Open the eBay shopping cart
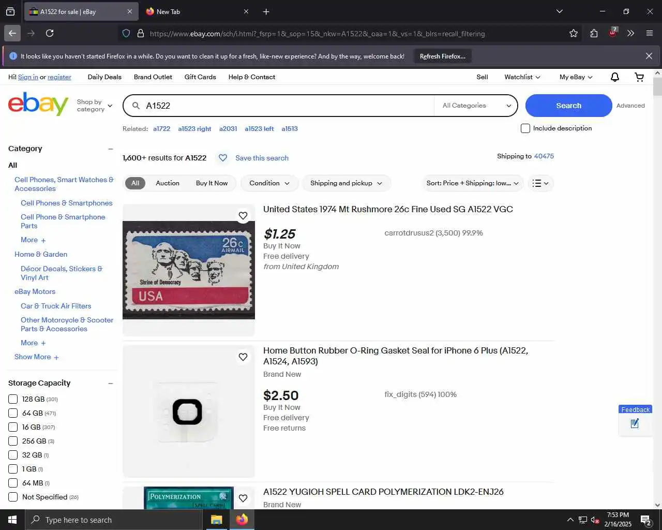This screenshot has height=530, width=662. coord(640,77)
